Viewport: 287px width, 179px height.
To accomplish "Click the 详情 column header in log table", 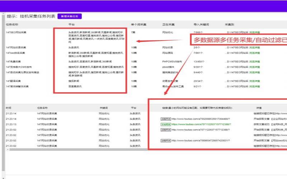I will coord(259,108).
